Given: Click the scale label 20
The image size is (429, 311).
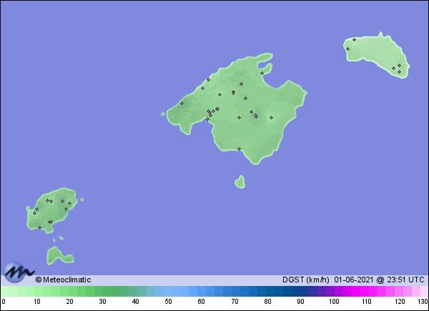Looking at the screenshot, I should click(x=69, y=302).
